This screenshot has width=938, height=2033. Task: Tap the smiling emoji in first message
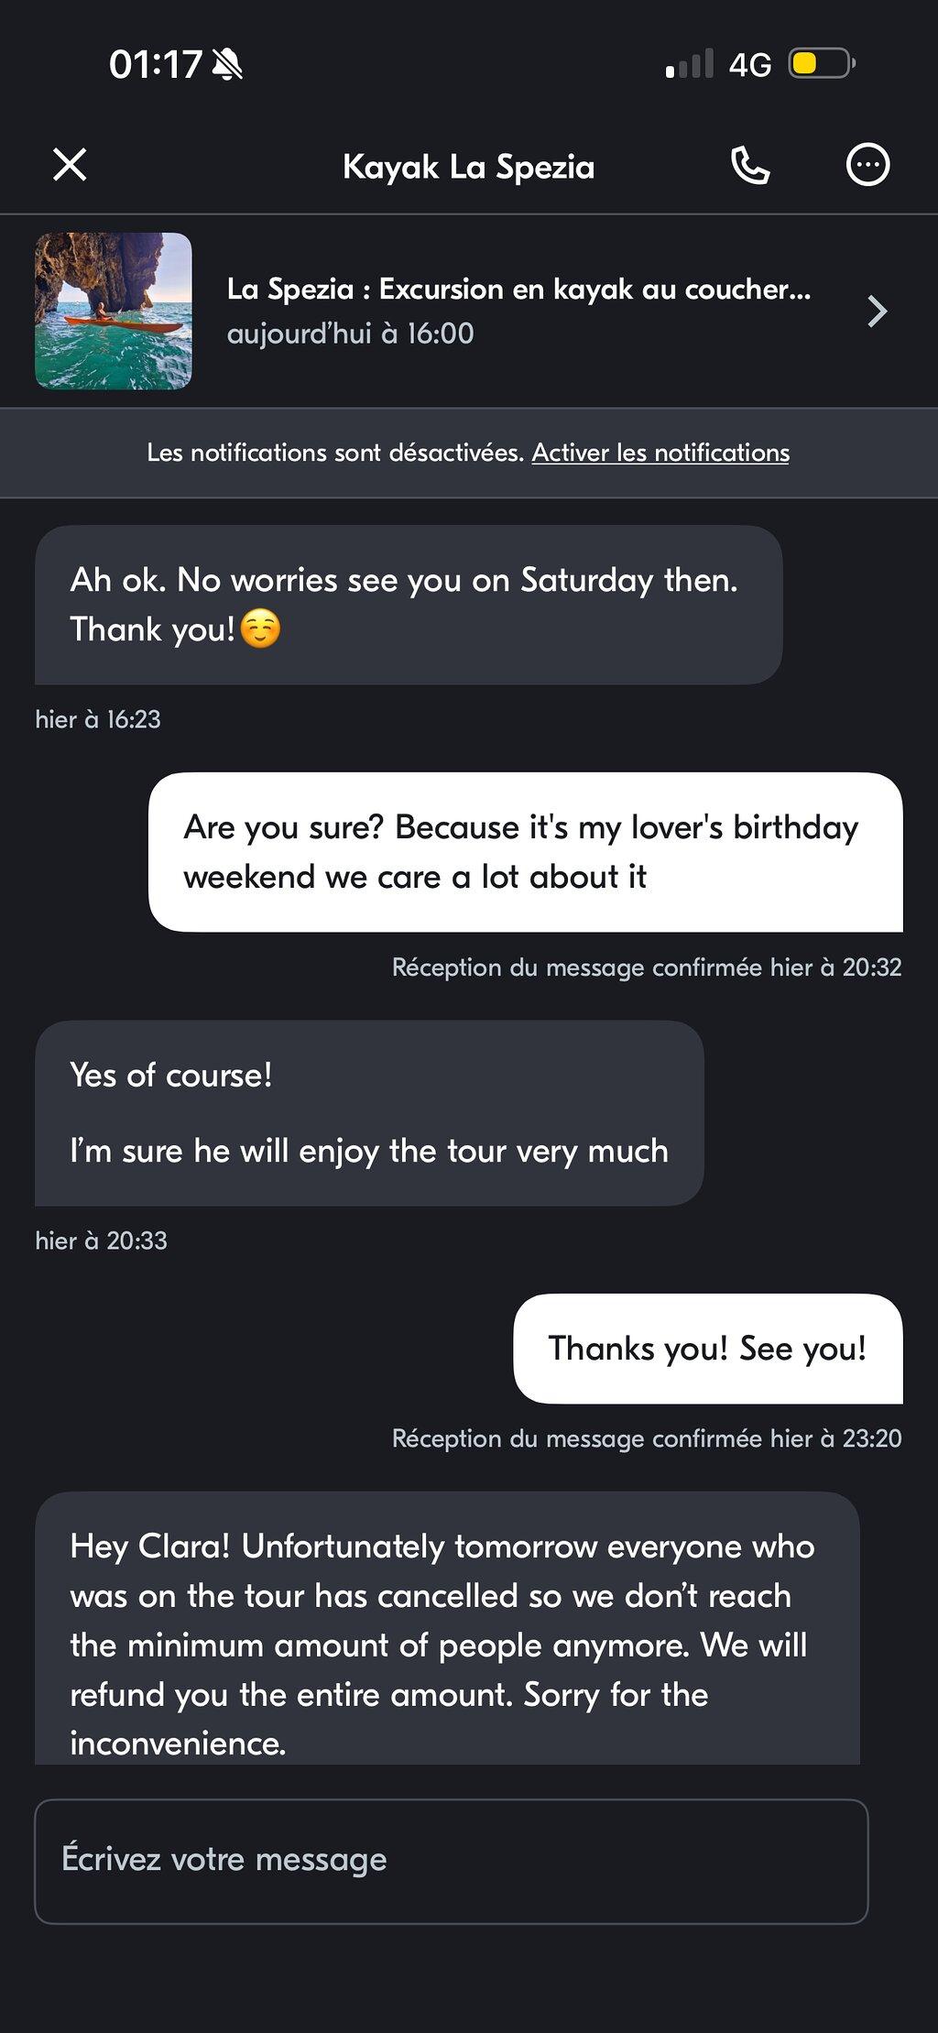pos(260,629)
